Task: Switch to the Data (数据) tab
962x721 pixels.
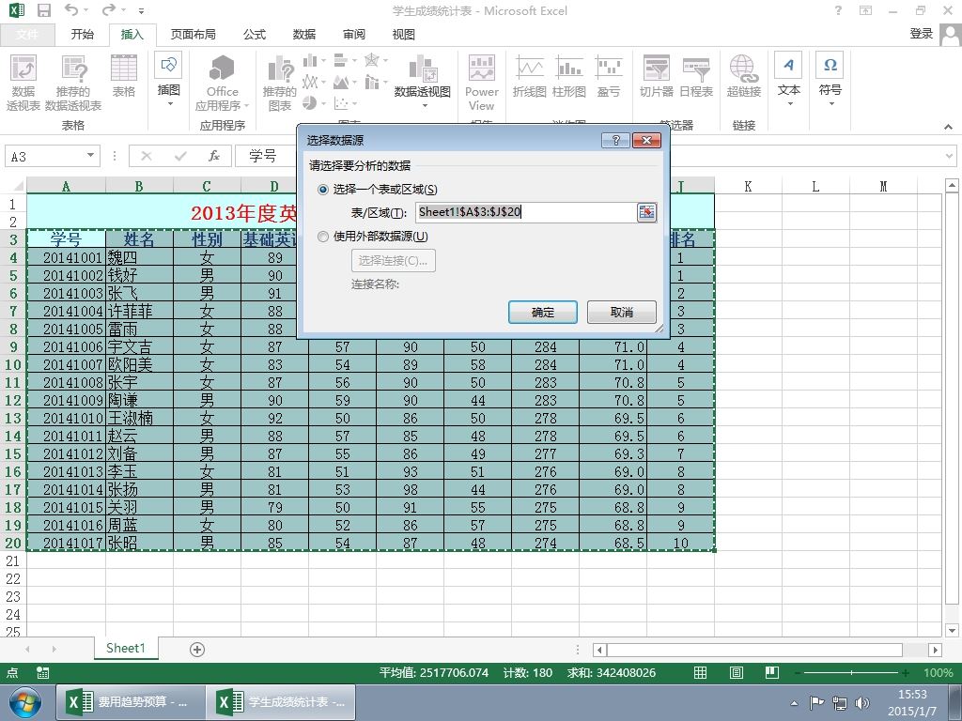Action: click(303, 35)
